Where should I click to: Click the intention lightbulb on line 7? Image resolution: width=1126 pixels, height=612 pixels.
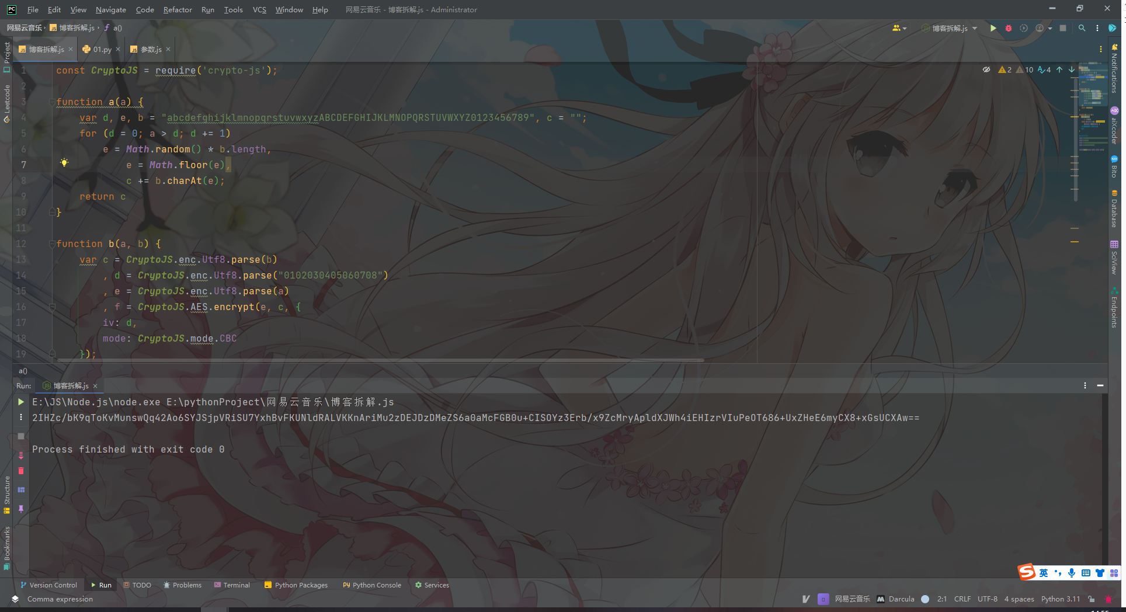pos(64,163)
